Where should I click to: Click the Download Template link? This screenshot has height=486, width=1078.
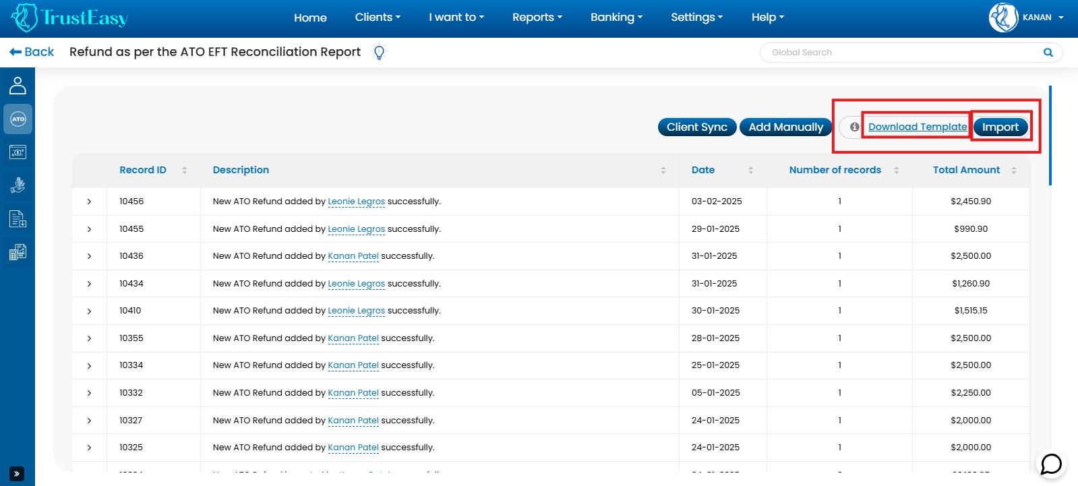pos(917,127)
